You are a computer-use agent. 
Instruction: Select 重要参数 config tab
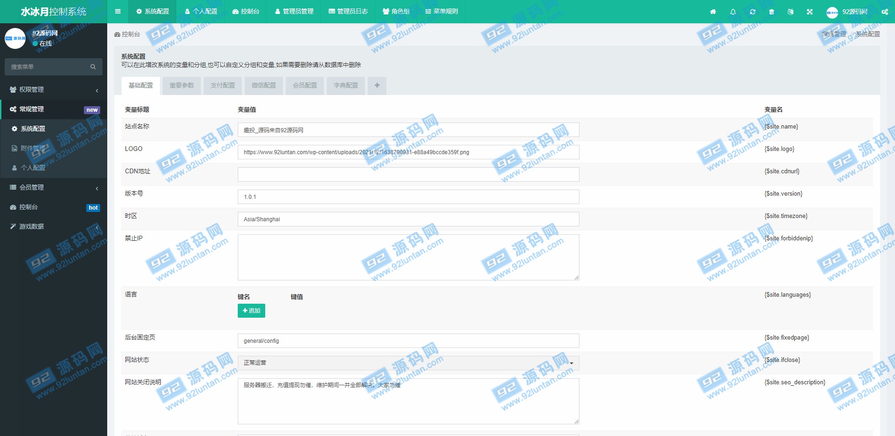[x=182, y=86]
